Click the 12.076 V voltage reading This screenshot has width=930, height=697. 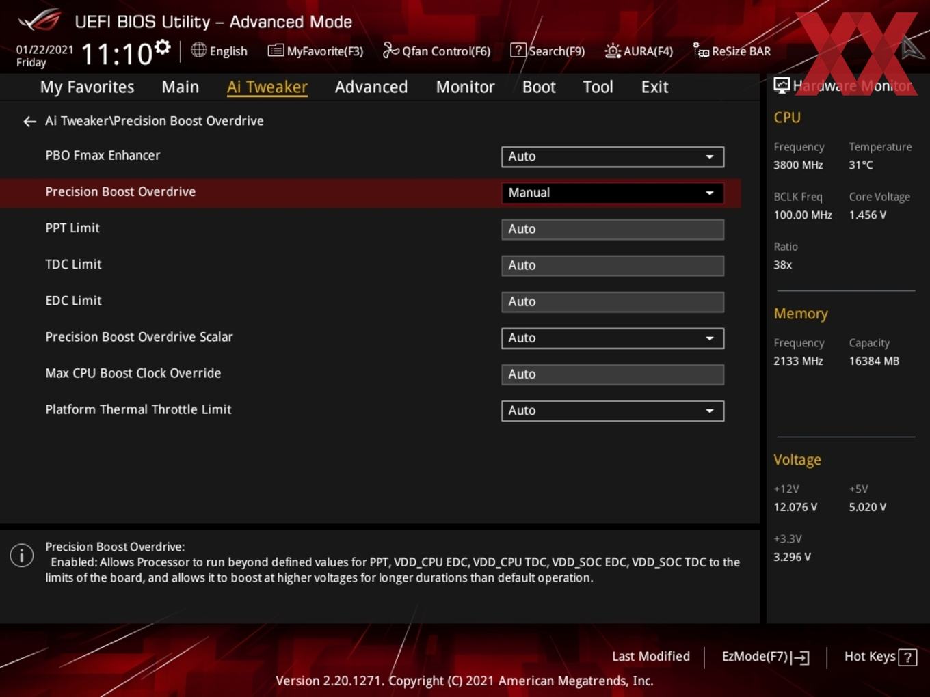point(795,508)
